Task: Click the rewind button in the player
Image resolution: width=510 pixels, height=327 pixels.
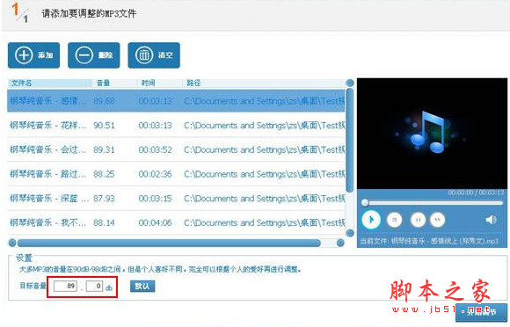Action: point(418,220)
